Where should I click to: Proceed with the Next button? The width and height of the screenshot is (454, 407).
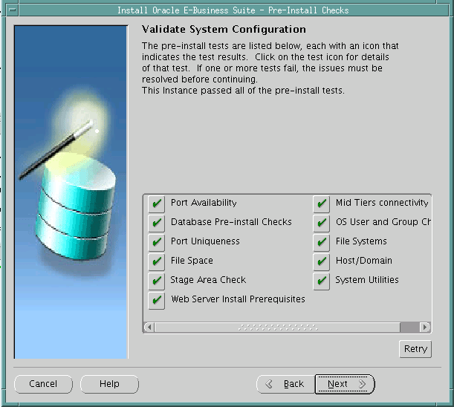(x=345, y=384)
